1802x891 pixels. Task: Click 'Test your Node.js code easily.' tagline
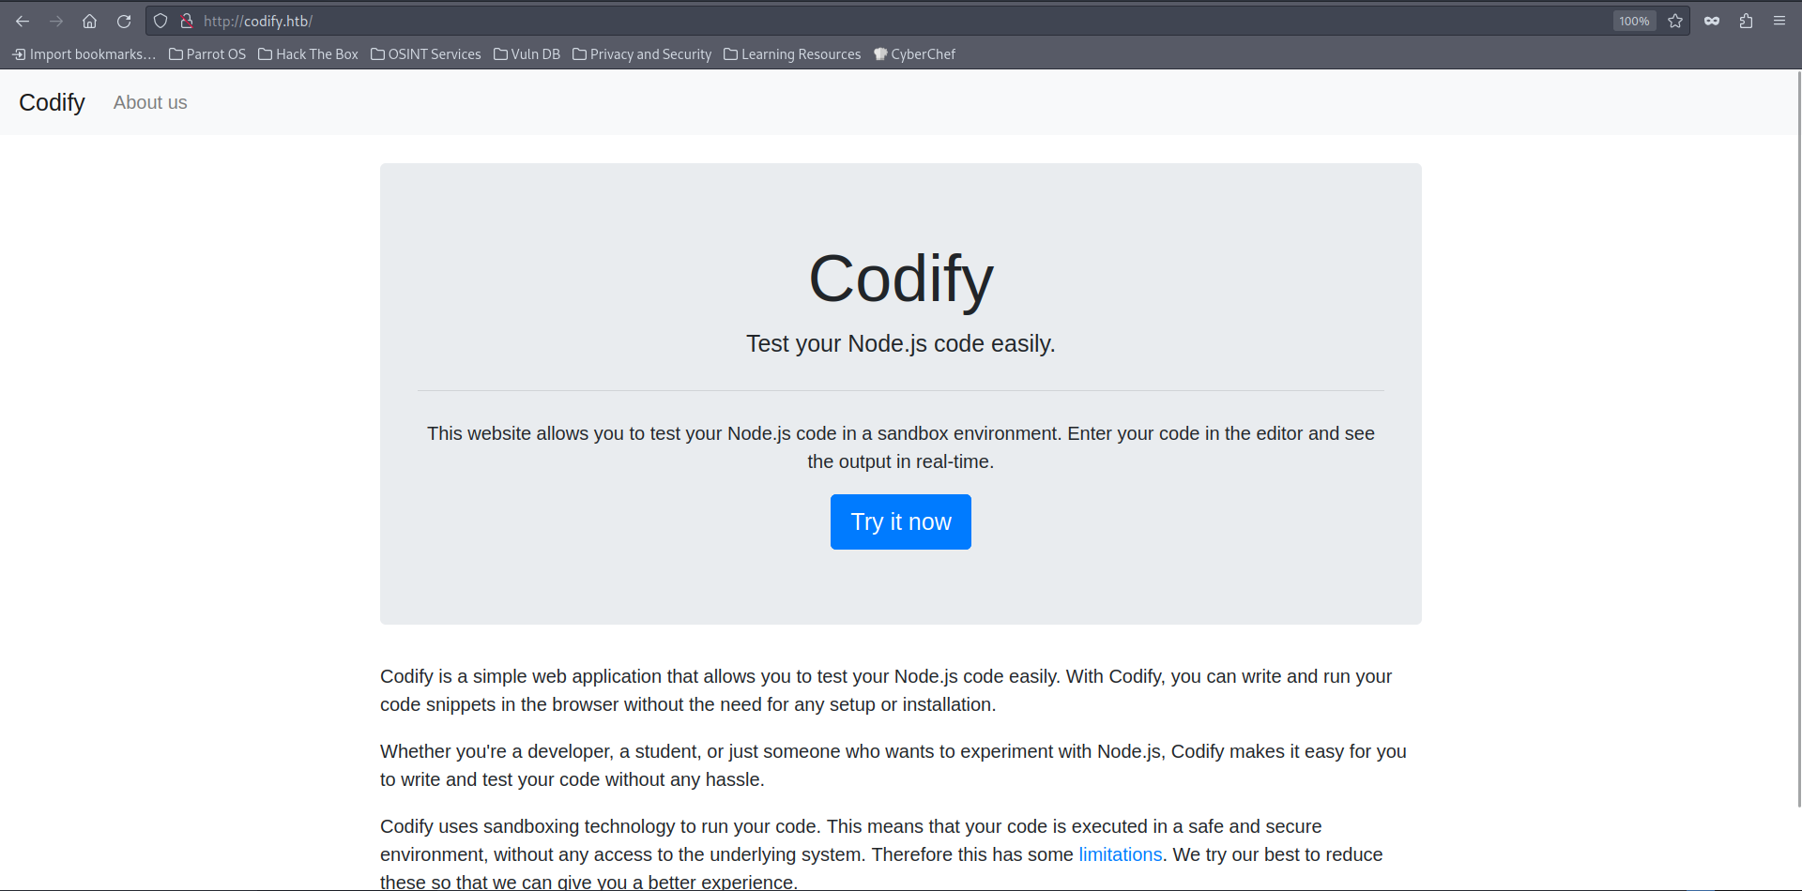click(901, 343)
